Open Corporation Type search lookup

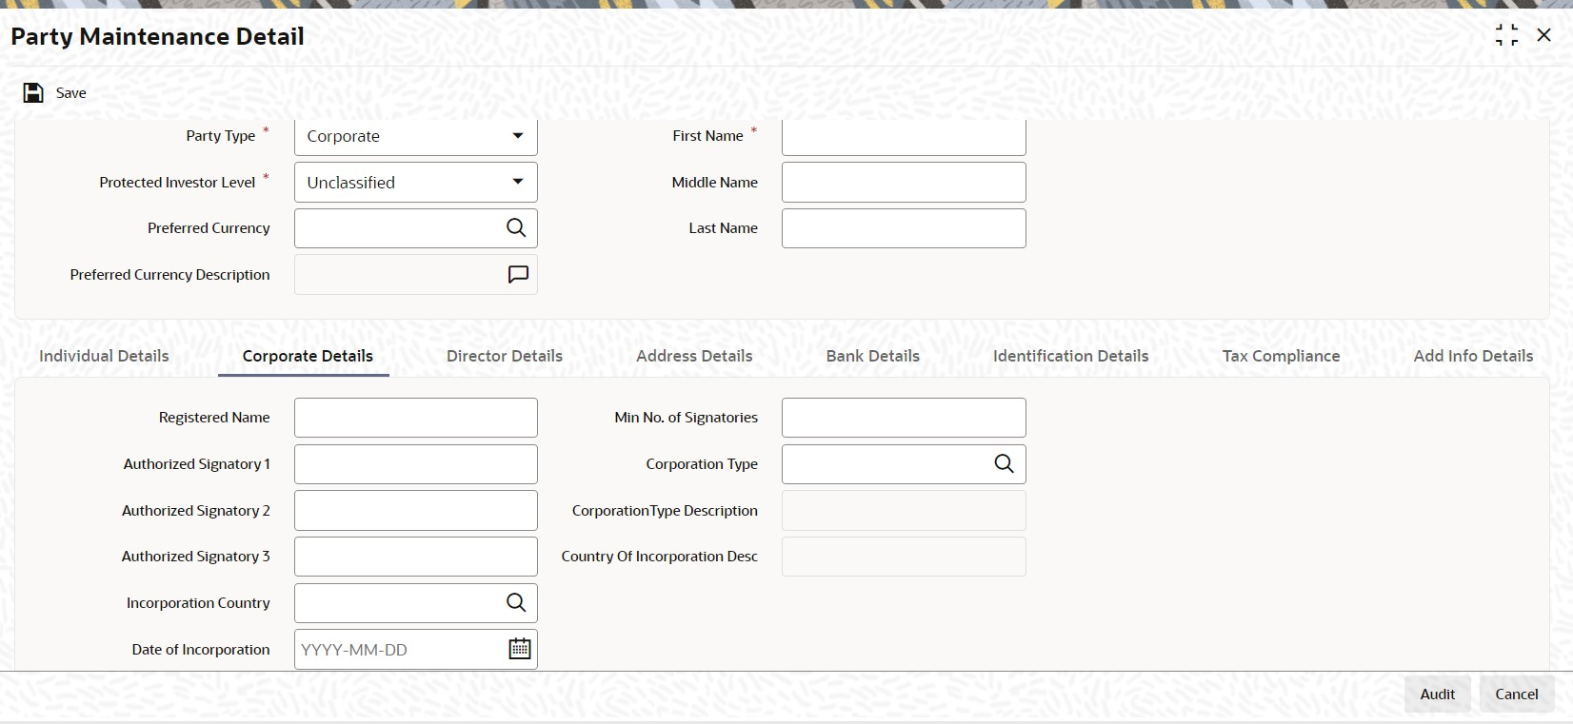tap(1005, 464)
